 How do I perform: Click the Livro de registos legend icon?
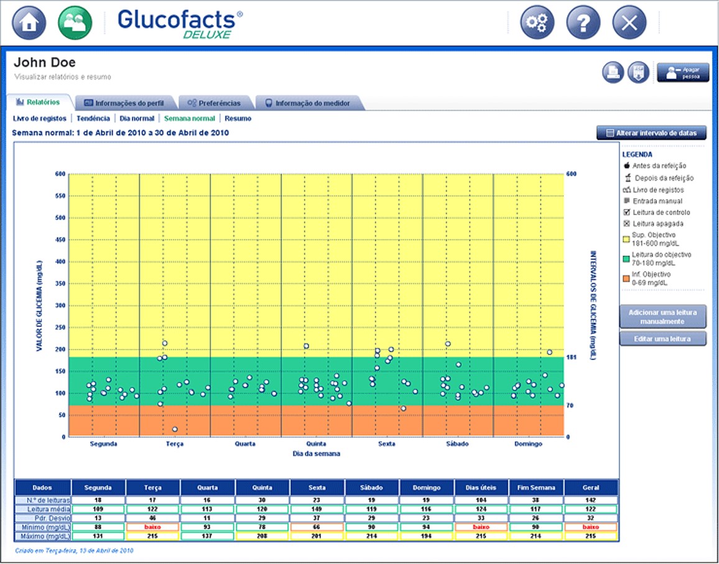pos(626,190)
